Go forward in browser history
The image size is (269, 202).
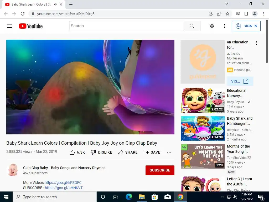(14, 14)
